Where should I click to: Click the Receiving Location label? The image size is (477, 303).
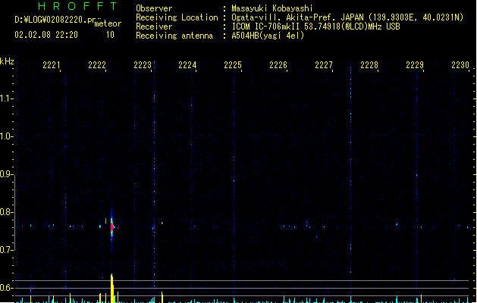pos(177,17)
